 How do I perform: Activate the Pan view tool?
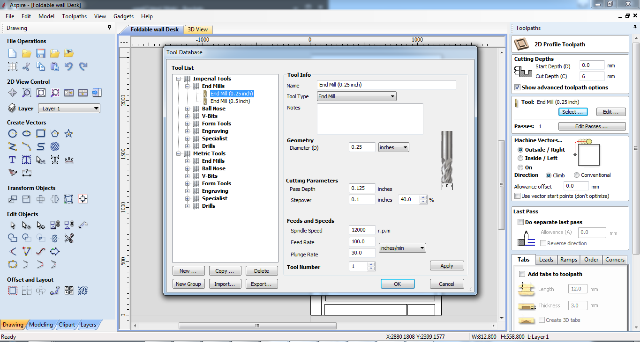pos(13,93)
